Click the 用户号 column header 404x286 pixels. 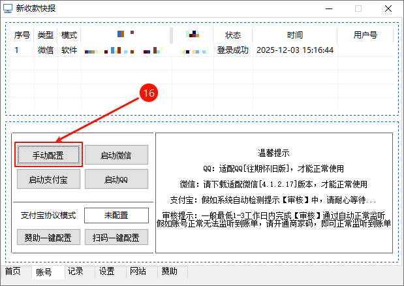(365, 35)
